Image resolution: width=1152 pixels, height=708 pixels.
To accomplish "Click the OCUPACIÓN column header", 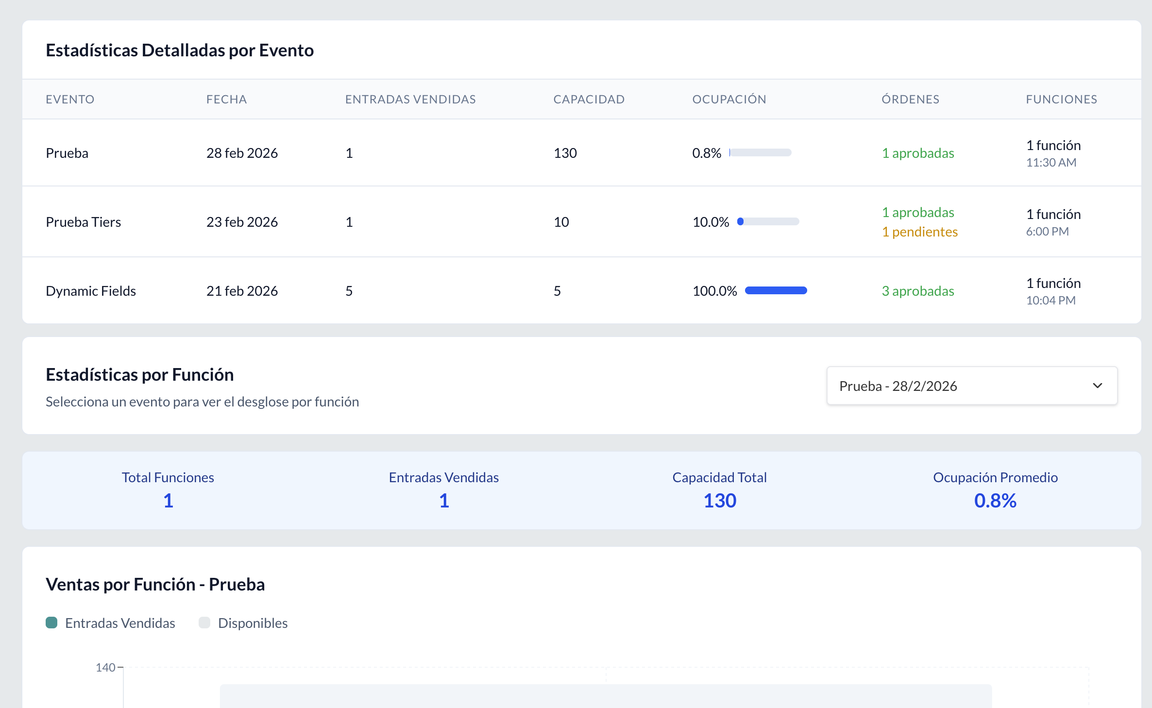I will pos(729,99).
